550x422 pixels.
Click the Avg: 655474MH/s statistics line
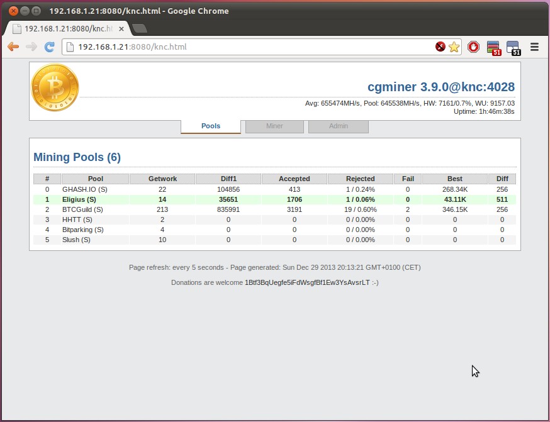[410, 103]
